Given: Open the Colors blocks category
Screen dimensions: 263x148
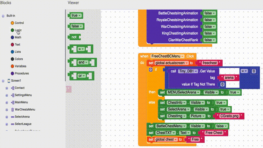Looking at the screenshot, I should (17, 59).
